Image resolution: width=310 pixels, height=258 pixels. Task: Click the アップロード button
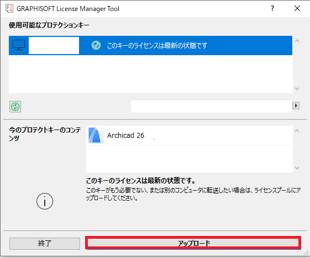pyautogui.click(x=193, y=243)
